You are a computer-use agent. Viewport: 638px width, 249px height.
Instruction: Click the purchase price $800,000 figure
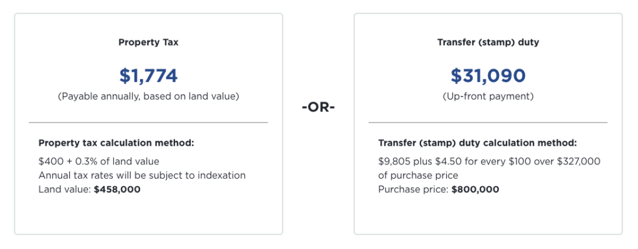475,190
